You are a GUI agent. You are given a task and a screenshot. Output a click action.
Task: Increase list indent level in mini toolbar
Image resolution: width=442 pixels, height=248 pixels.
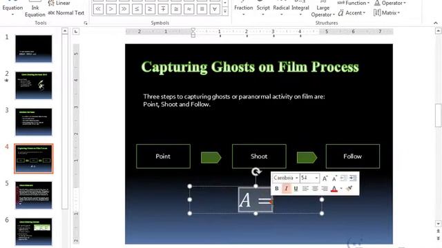[x=353, y=178]
